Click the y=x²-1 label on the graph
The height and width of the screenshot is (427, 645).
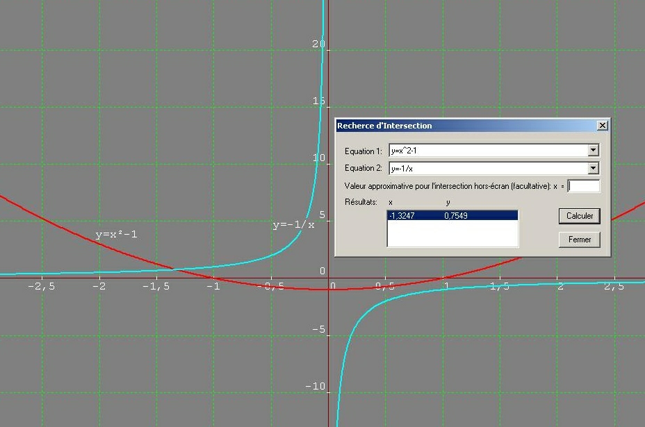[116, 235]
